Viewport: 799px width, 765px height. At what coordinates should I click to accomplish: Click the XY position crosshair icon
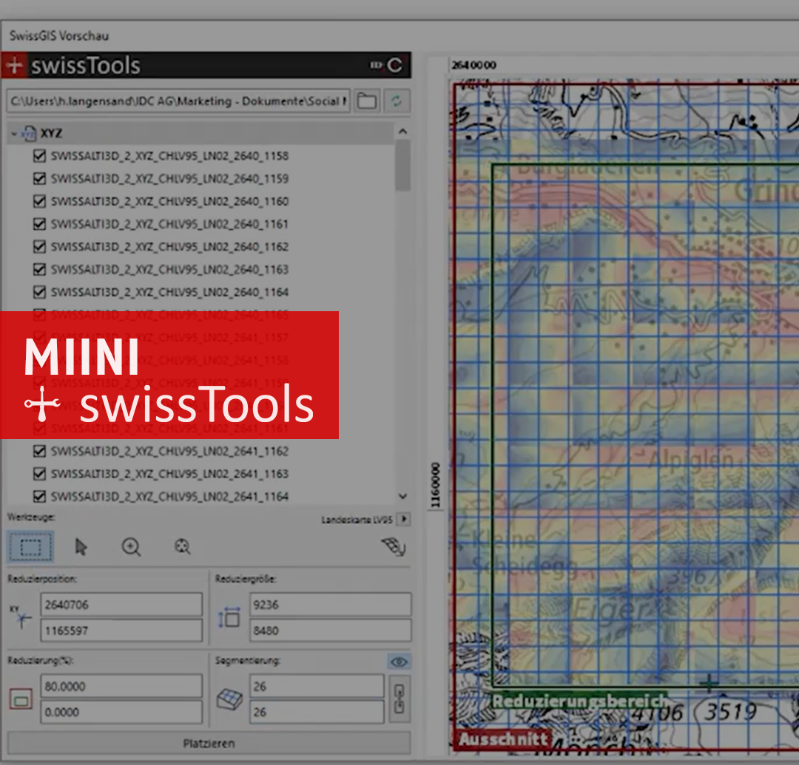21,617
